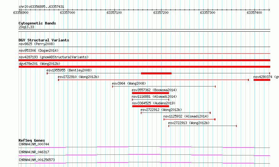Viewport: 279px width, 167px height.
Task: Click the nsv1125932 variant line
Action: 189,119
